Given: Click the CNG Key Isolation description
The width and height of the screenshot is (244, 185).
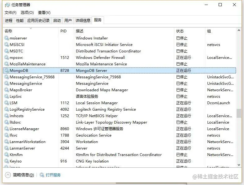Looking at the screenshot, I should point(92,161).
